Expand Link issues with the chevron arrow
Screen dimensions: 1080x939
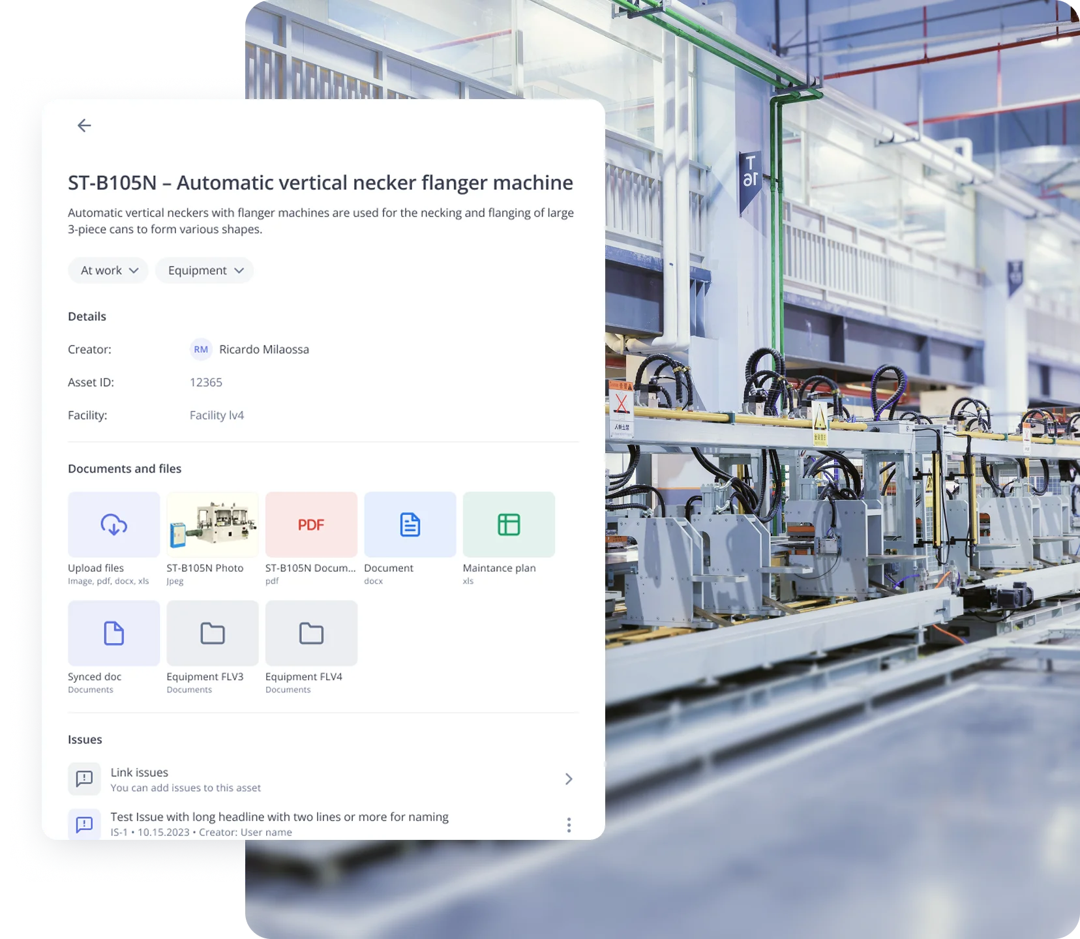(x=569, y=779)
